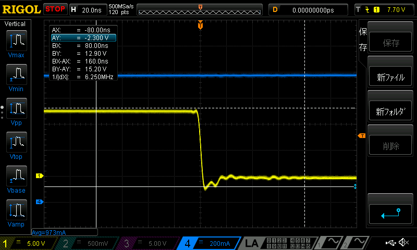Viewport: 417px width, 250px height.
Task: Click the muted sound speaker icon
Action: 403,242
